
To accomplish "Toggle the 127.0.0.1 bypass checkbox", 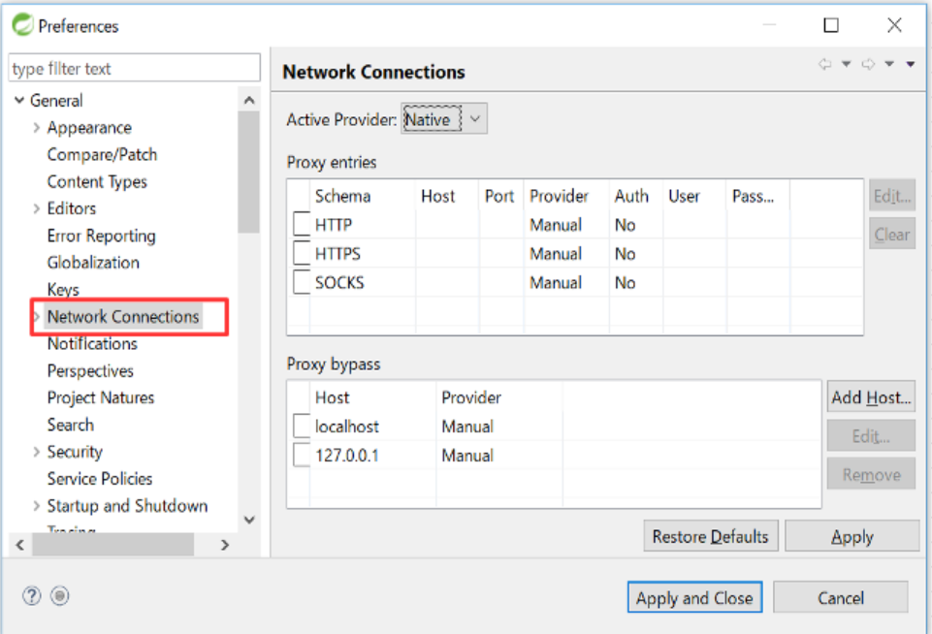I will pyautogui.click(x=302, y=455).
